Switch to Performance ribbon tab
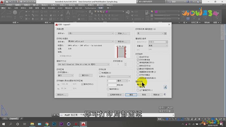Screen dimensions: 226x127 pos(90,8)
